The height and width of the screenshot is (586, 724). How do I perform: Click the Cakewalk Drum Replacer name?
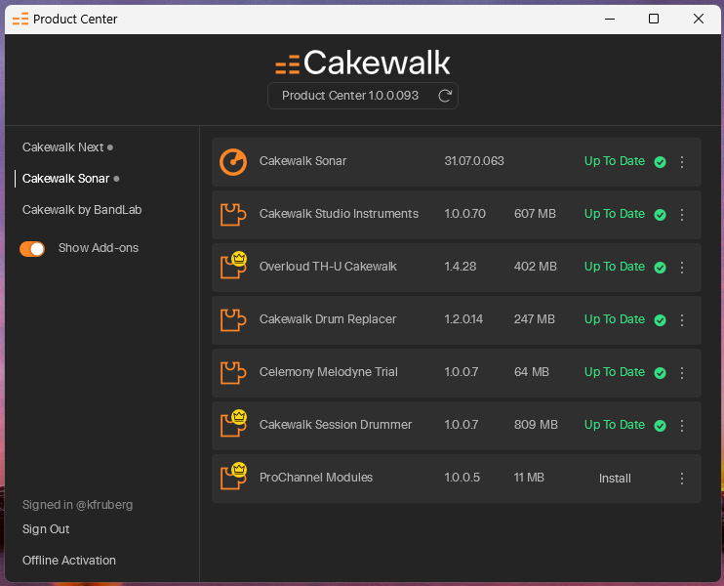click(328, 318)
